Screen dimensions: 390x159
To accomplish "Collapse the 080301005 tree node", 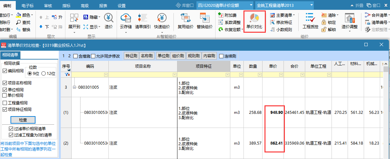I will click(x=75, y=87).
